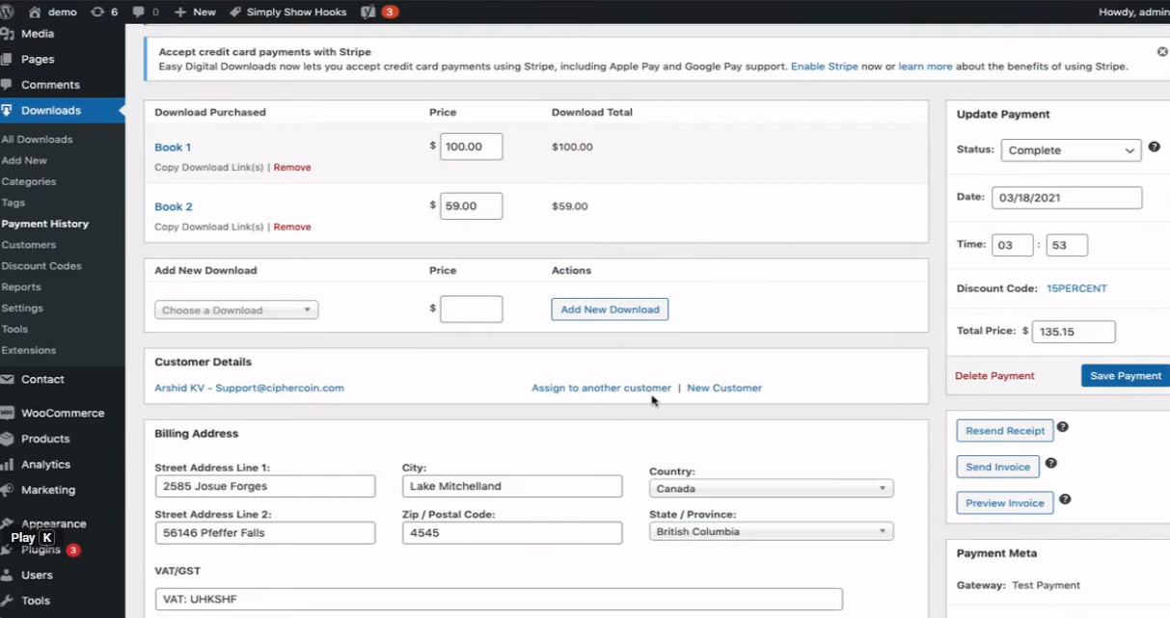The image size is (1170, 618).
Task: Click help icon beside Preview Invoice
Action: 1065,499
